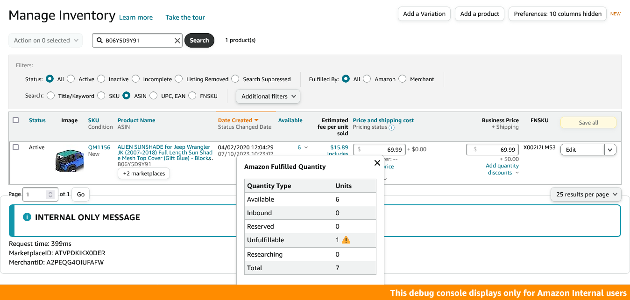Search by UPC, EAN radio button
The image size is (630, 300).
pos(154,96)
